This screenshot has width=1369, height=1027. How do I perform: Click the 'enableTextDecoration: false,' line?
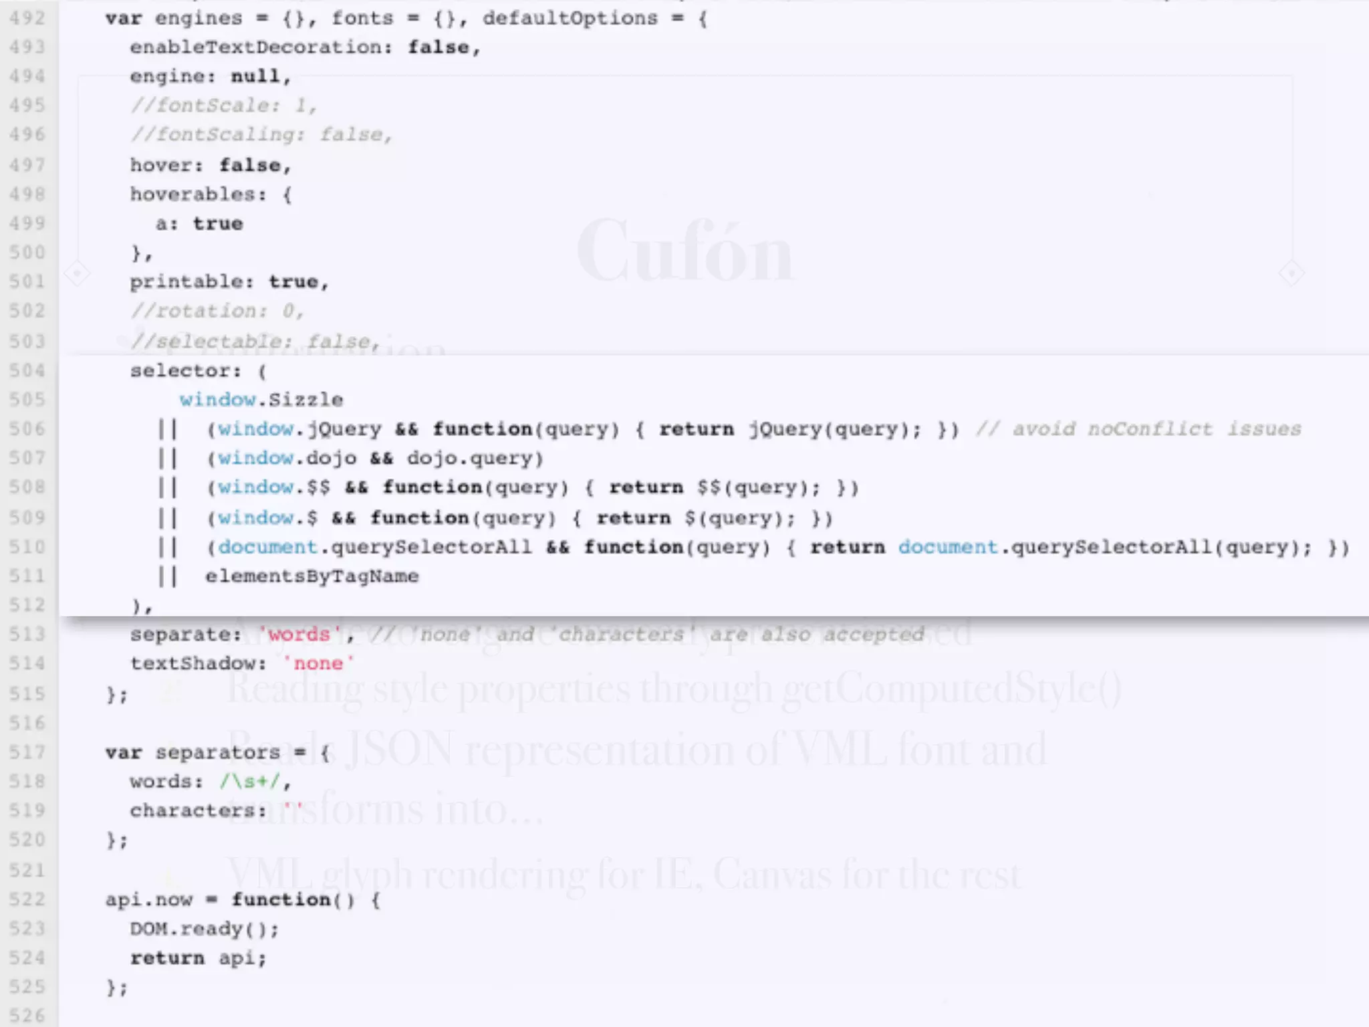[x=305, y=47]
